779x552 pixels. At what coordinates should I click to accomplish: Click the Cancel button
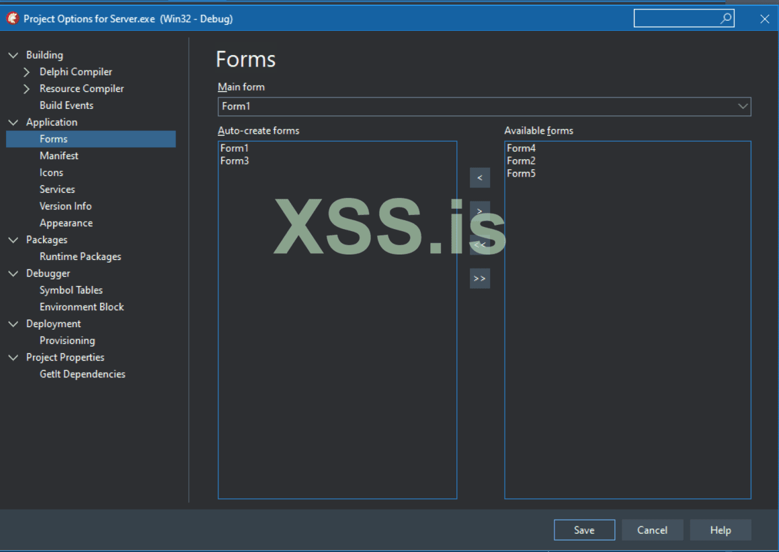[653, 530]
